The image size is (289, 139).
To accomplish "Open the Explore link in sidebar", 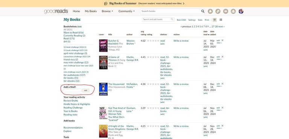I will click(67, 131).
